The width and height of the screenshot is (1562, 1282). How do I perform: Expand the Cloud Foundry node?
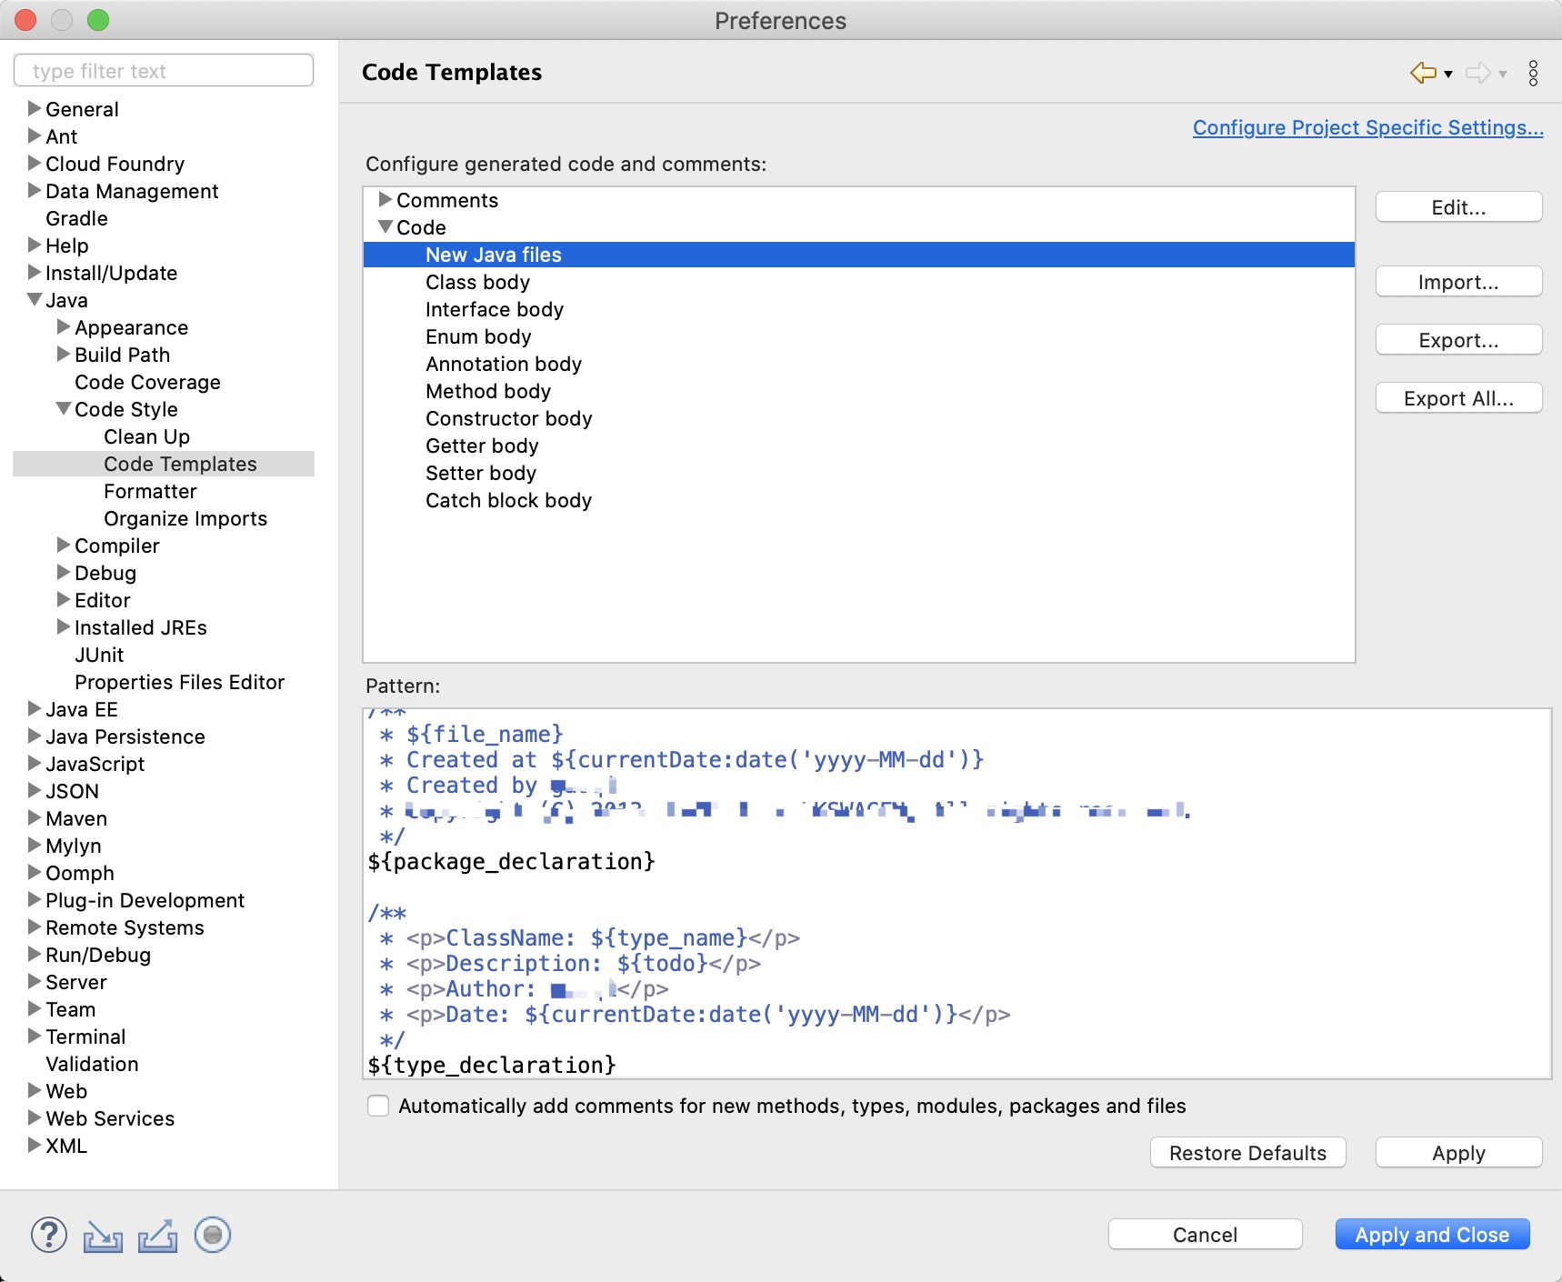[x=35, y=163]
